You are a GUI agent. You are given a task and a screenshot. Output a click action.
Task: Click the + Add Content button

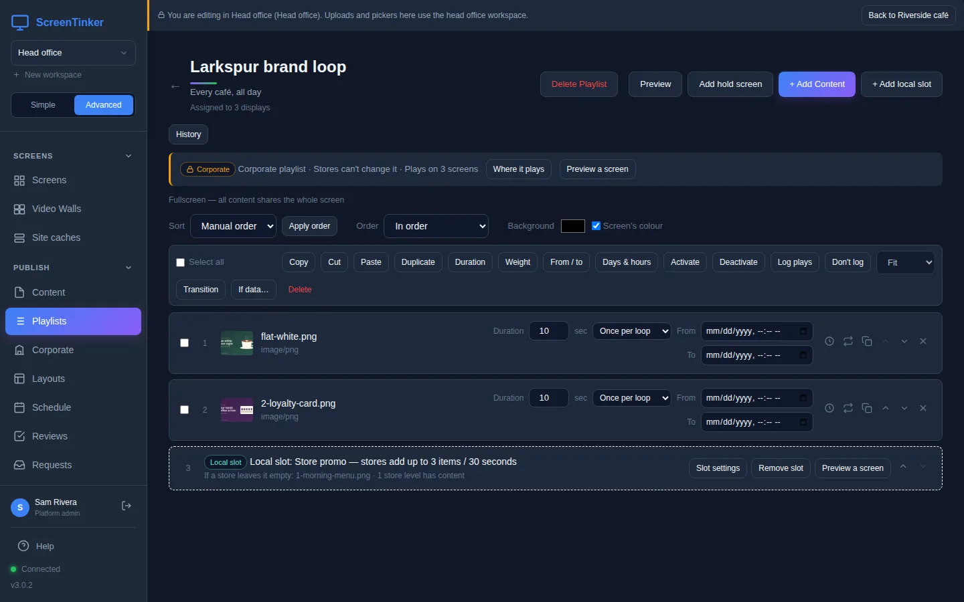[817, 84]
